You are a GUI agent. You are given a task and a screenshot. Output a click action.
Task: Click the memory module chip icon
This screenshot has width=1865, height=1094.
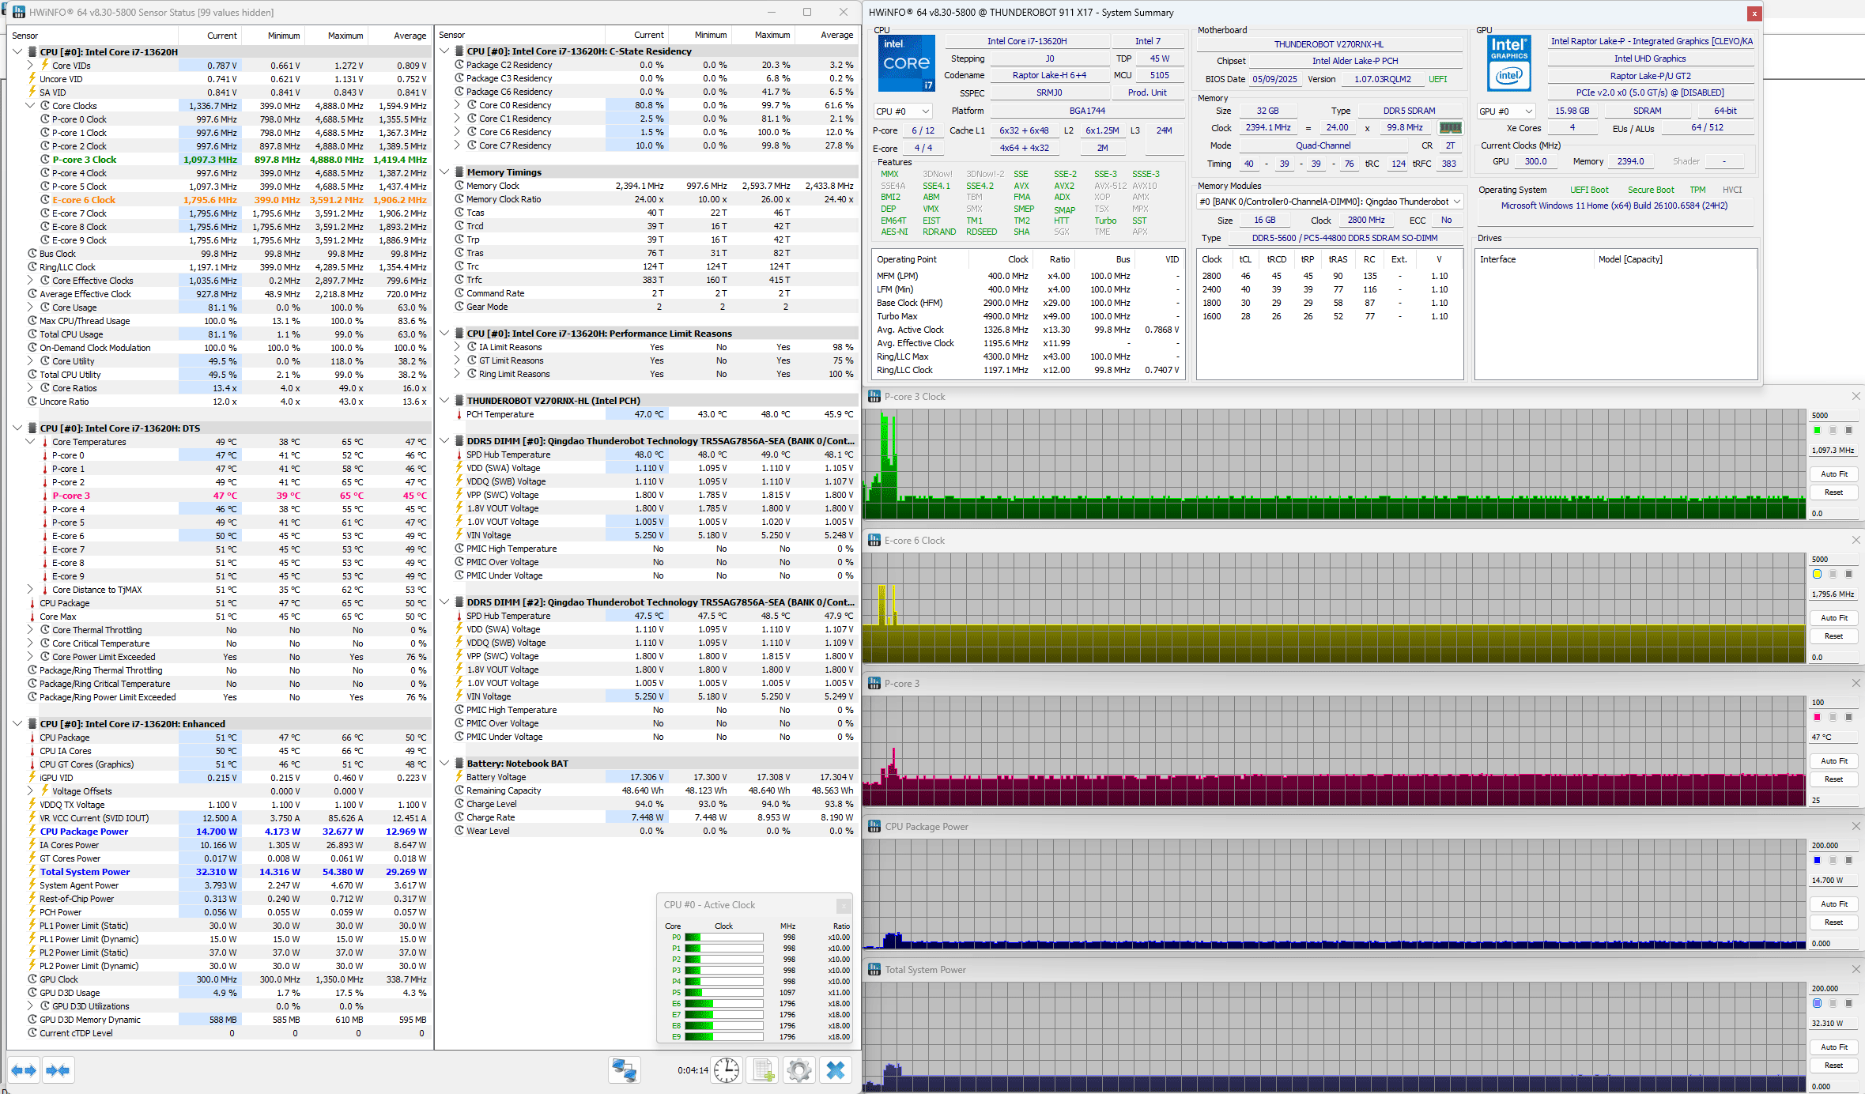pyautogui.click(x=1450, y=127)
